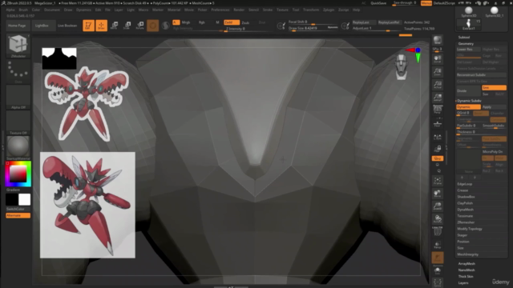Click the Zoom canvas icon
The image size is (513, 288).
coord(438,72)
